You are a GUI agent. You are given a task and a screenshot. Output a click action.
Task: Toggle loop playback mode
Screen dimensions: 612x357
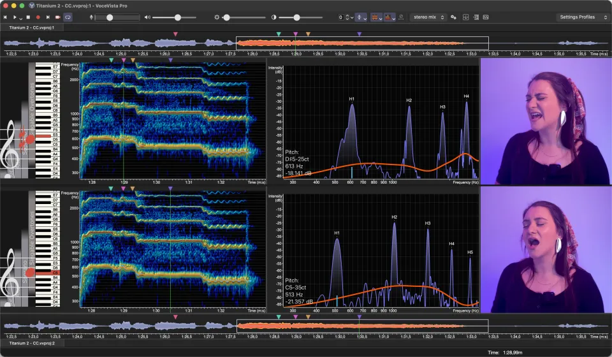(x=68, y=17)
